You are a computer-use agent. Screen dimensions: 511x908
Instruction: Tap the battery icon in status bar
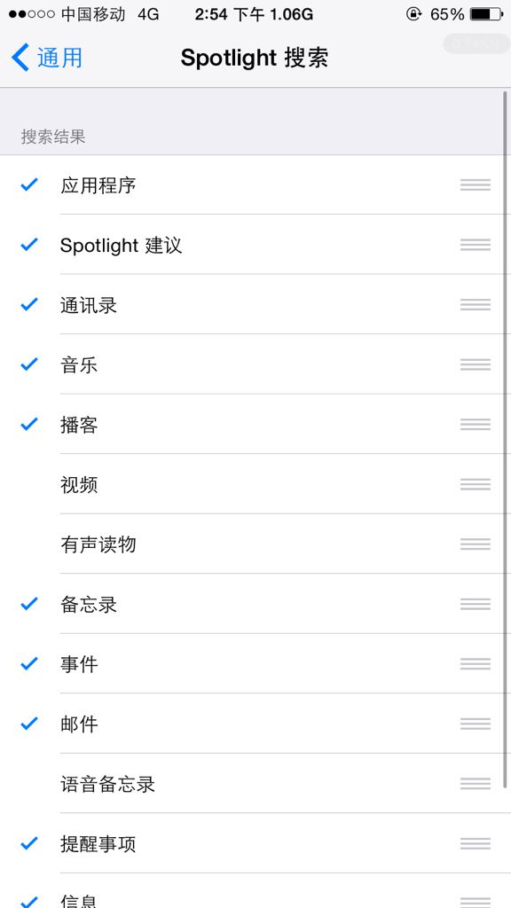487,14
